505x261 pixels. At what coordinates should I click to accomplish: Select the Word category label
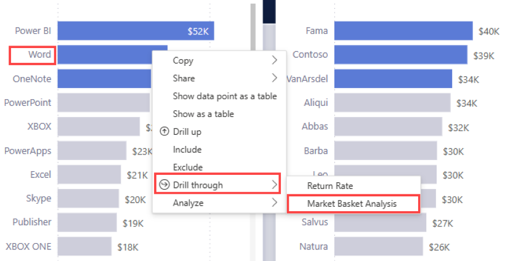pyautogui.click(x=39, y=55)
